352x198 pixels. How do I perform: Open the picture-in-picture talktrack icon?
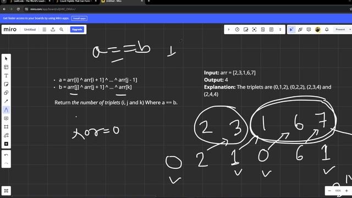(x=246, y=29)
